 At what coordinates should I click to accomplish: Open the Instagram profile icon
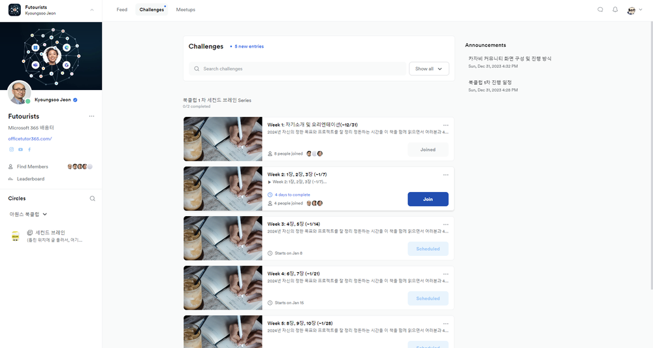coord(11,150)
